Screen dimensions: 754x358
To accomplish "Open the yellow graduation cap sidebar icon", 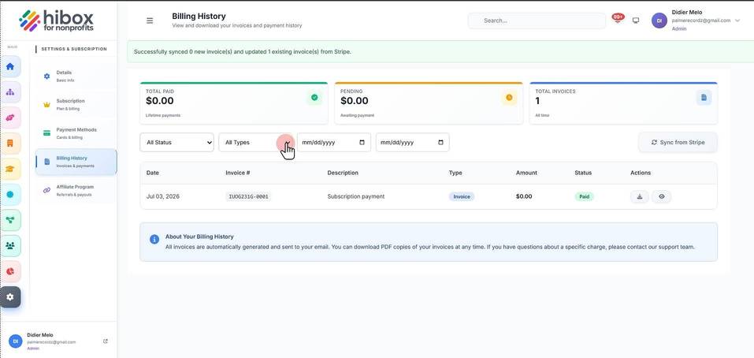I will point(10,169).
